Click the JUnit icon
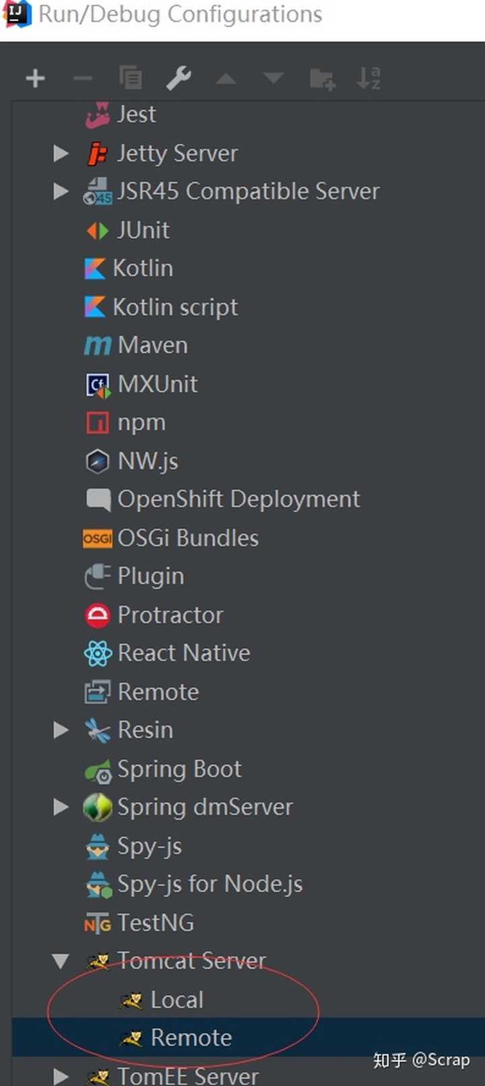Image resolution: width=485 pixels, height=1086 pixels. point(98,230)
